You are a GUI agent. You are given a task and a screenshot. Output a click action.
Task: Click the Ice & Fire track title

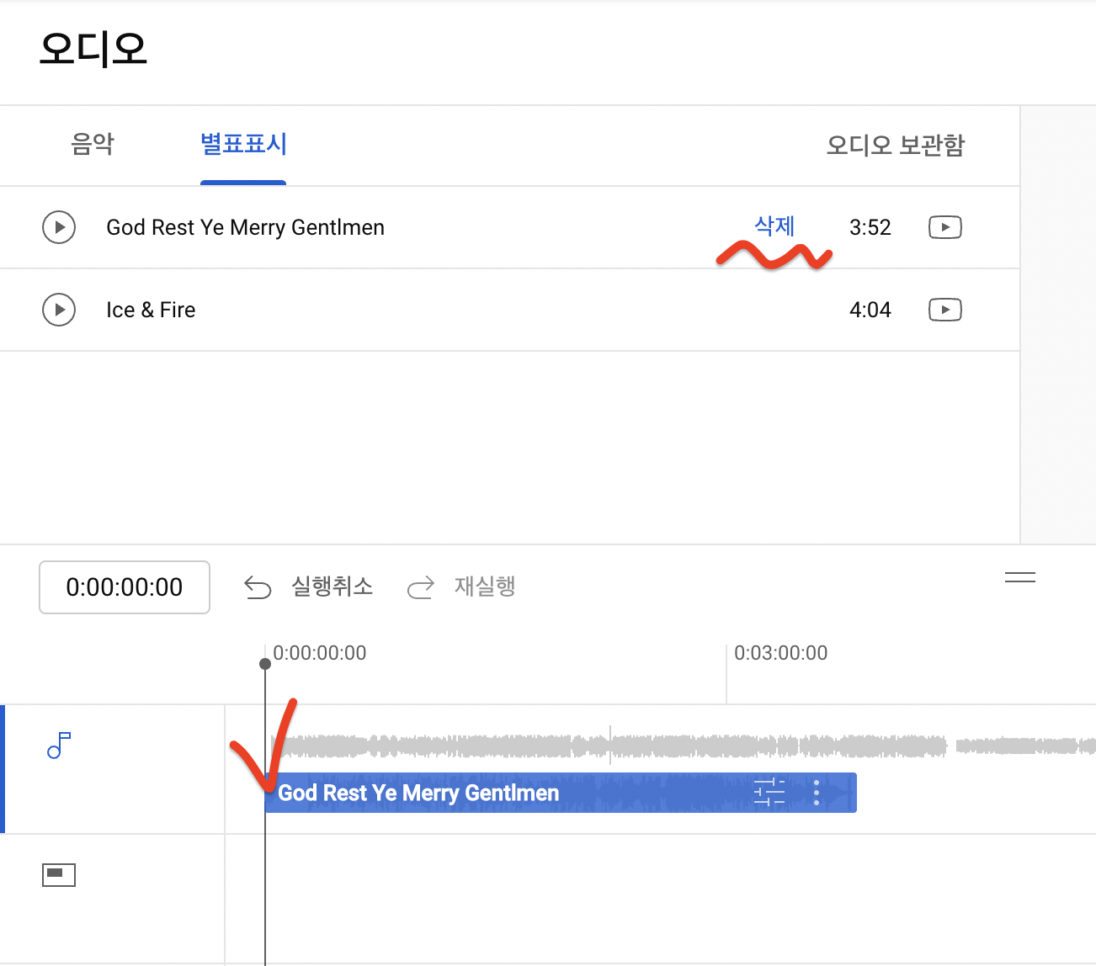pyautogui.click(x=151, y=310)
